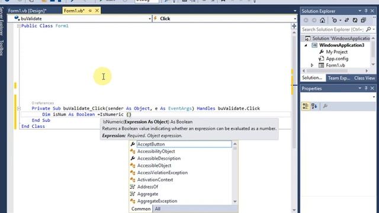Open the Click event dropdown
Image resolution: width=379 pixels, height=213 pixels.
[x=295, y=18]
